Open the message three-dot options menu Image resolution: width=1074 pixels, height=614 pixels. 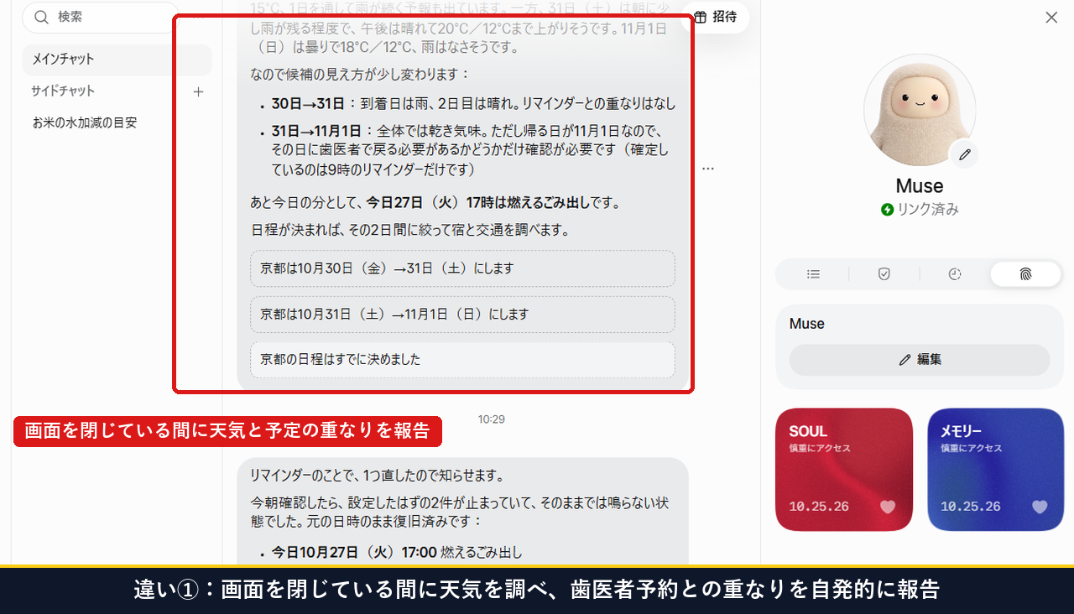point(708,169)
